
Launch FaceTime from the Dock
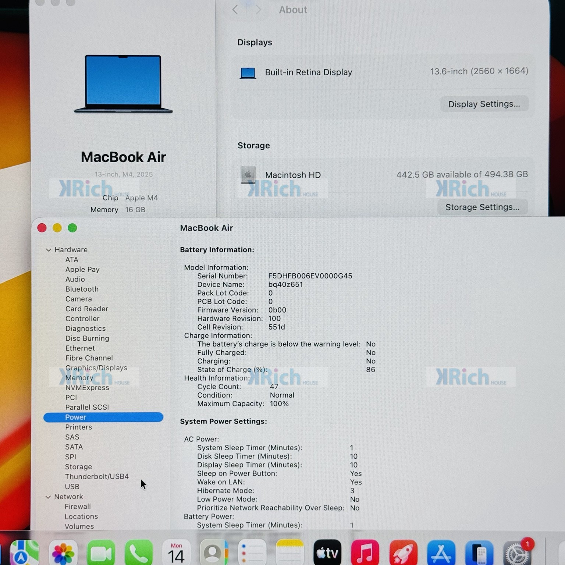tap(101, 552)
